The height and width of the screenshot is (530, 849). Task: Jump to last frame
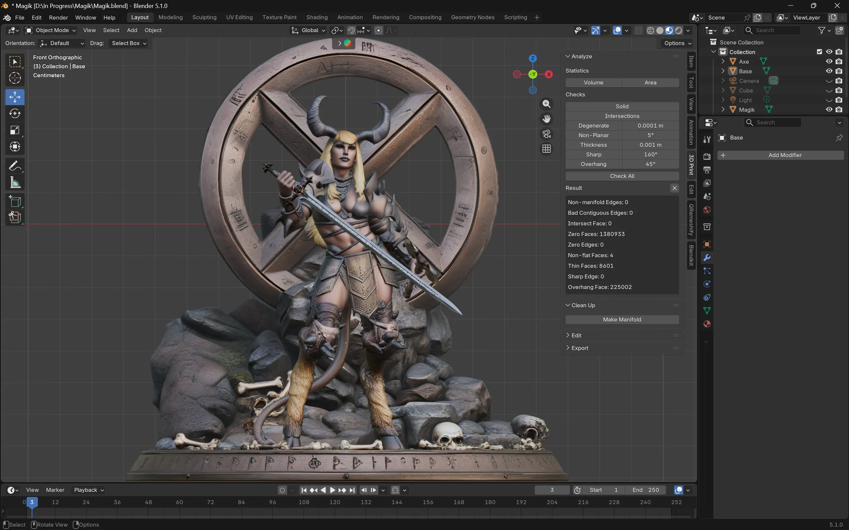pyautogui.click(x=352, y=490)
